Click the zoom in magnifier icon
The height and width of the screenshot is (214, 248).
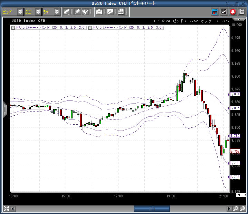coord(236,209)
